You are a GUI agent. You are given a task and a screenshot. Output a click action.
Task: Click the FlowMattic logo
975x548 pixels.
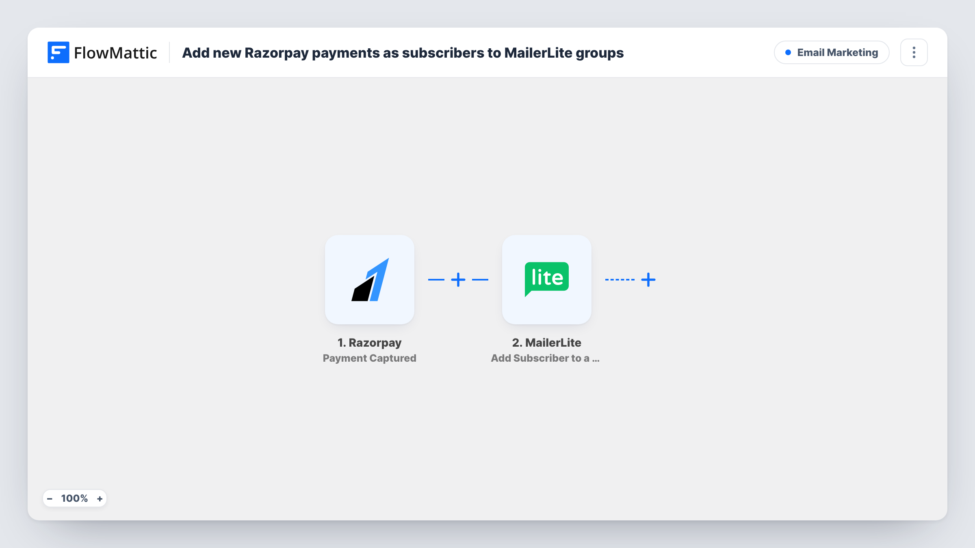(102, 52)
